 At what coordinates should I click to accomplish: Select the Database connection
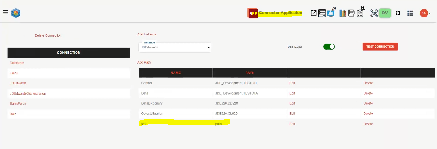click(x=17, y=63)
